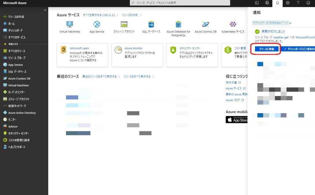Open 最近のリソースをすべて表示する link
315x195 pixels.
pyautogui.click(x=99, y=77)
